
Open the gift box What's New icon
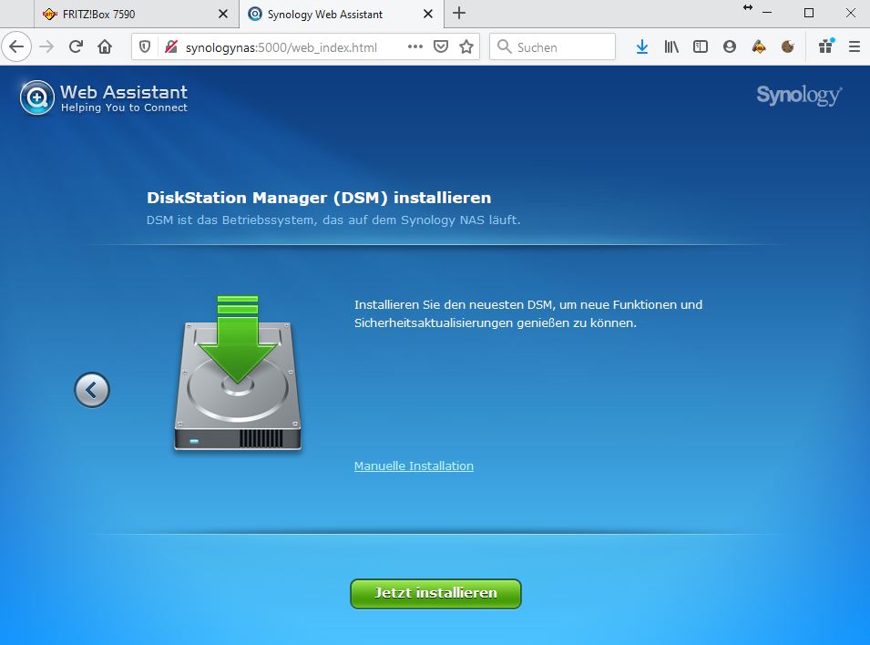[x=826, y=46]
